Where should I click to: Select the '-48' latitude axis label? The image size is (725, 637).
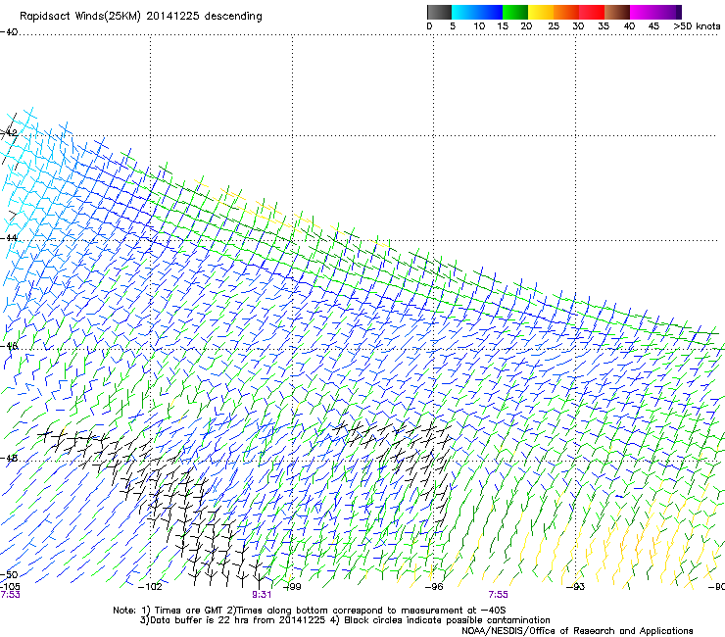point(9,458)
